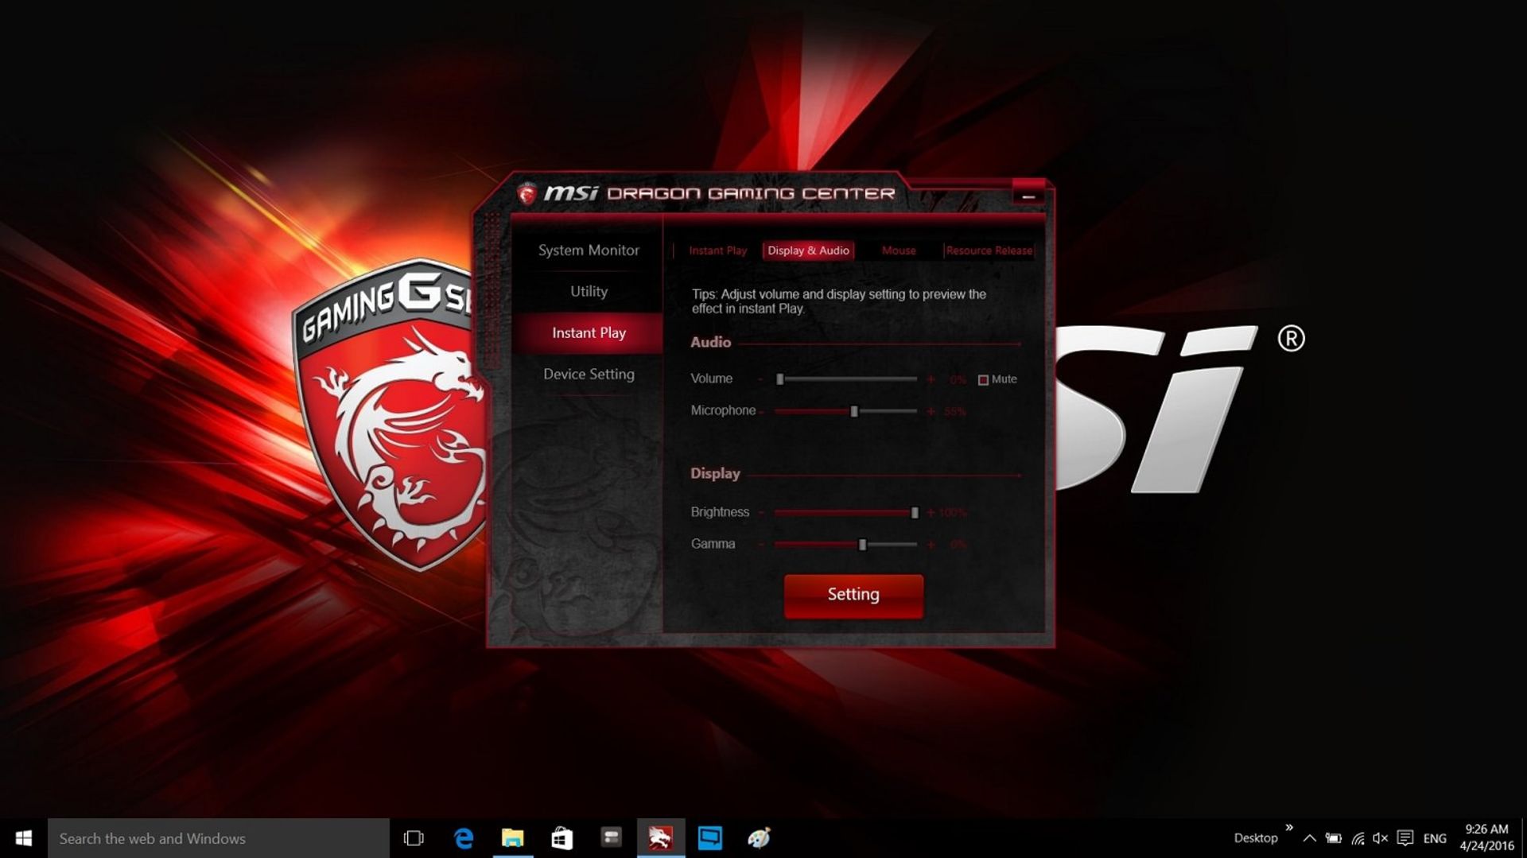
Task: Decrease Volume with the minus button
Action: [x=761, y=379]
